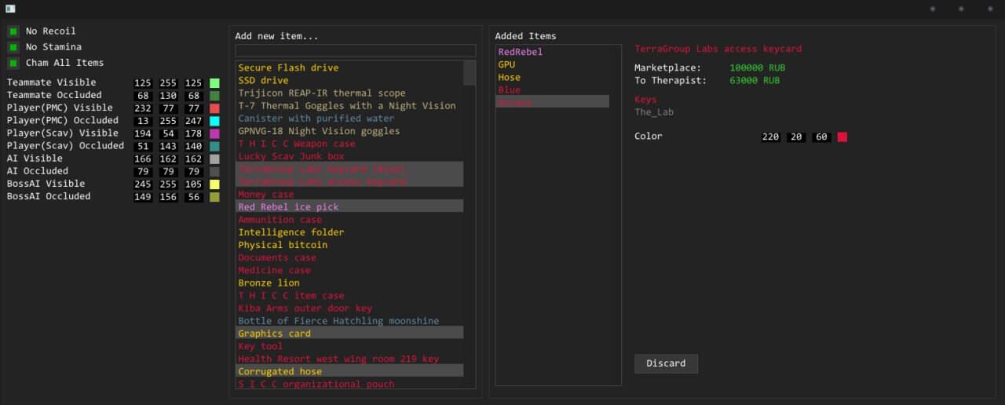Toggle the No Recoil checkbox

coord(13,31)
